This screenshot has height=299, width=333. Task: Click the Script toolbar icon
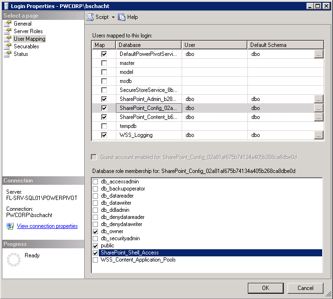(90, 17)
